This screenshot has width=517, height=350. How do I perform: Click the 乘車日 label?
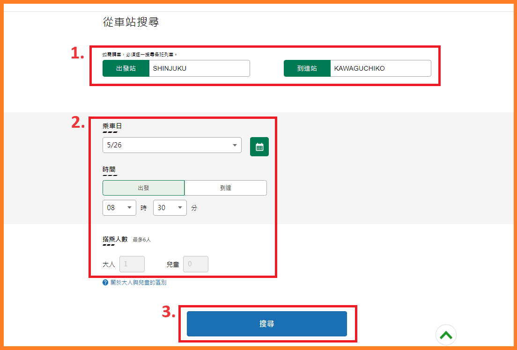112,126
